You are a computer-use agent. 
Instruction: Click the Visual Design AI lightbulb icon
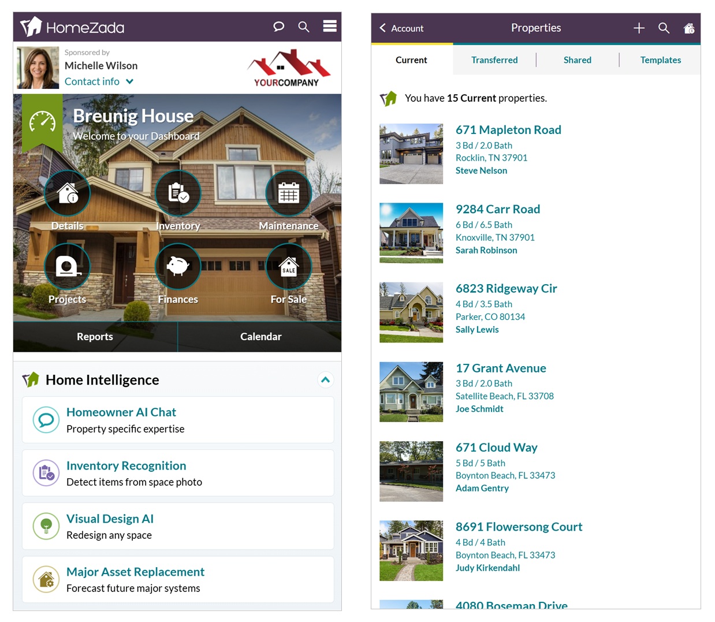[46, 526]
